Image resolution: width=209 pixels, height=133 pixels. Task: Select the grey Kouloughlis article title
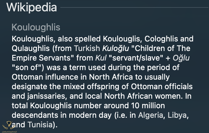point(36,27)
